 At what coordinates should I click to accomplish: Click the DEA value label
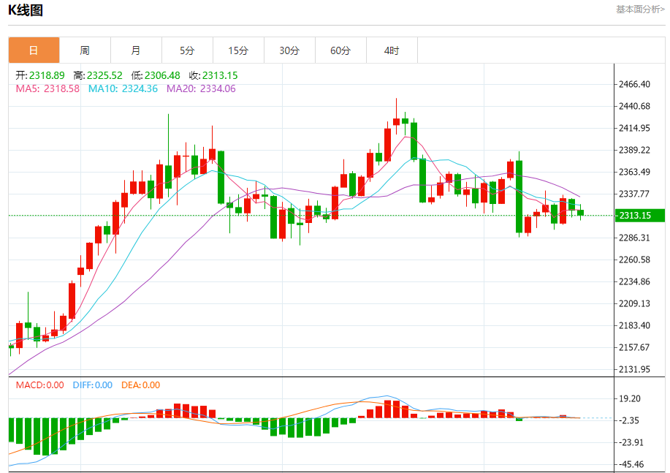pos(140,385)
